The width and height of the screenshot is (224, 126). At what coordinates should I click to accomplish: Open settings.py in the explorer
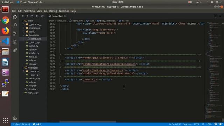(35, 78)
